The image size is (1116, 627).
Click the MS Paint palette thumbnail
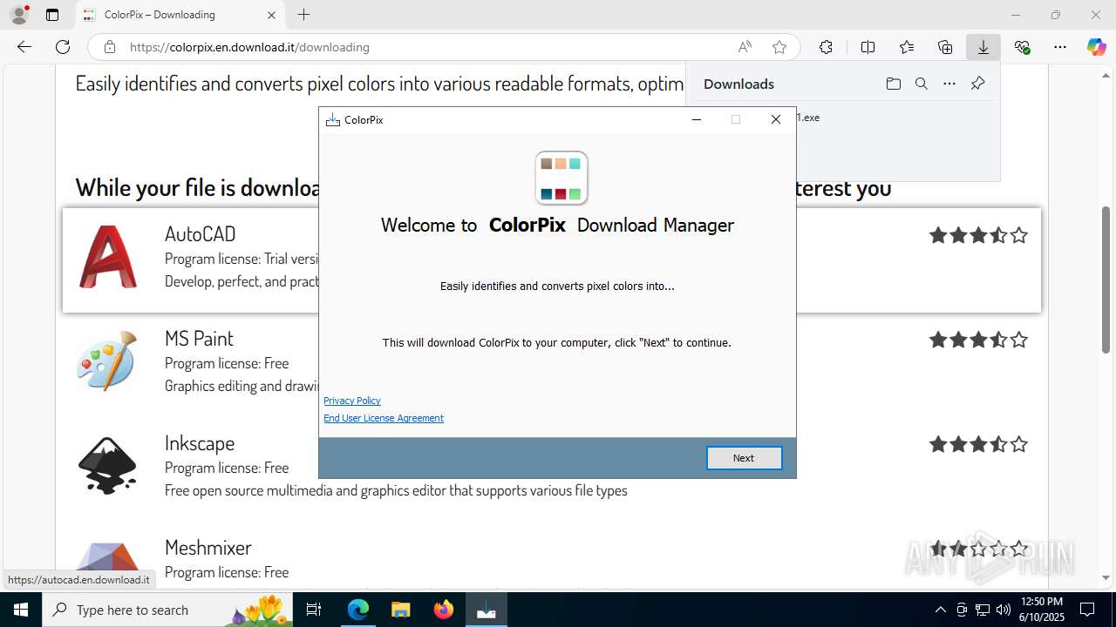[x=107, y=361]
